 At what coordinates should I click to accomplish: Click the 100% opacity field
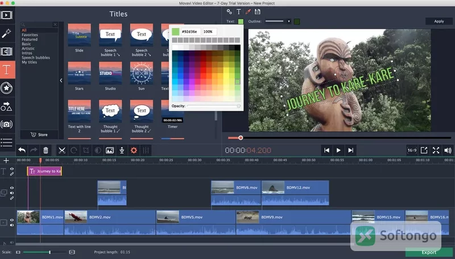click(x=209, y=32)
